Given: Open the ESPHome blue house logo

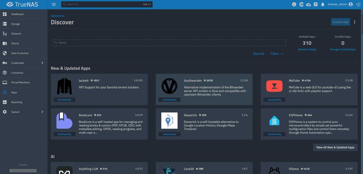Looking at the screenshot, I should (274, 121).
